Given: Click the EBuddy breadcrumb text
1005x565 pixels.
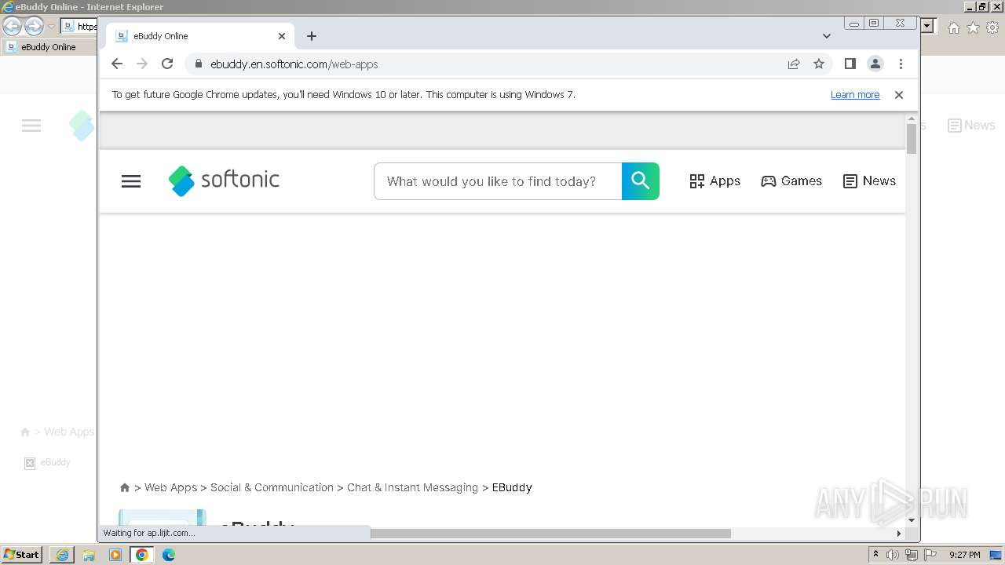Looking at the screenshot, I should click(x=512, y=487).
